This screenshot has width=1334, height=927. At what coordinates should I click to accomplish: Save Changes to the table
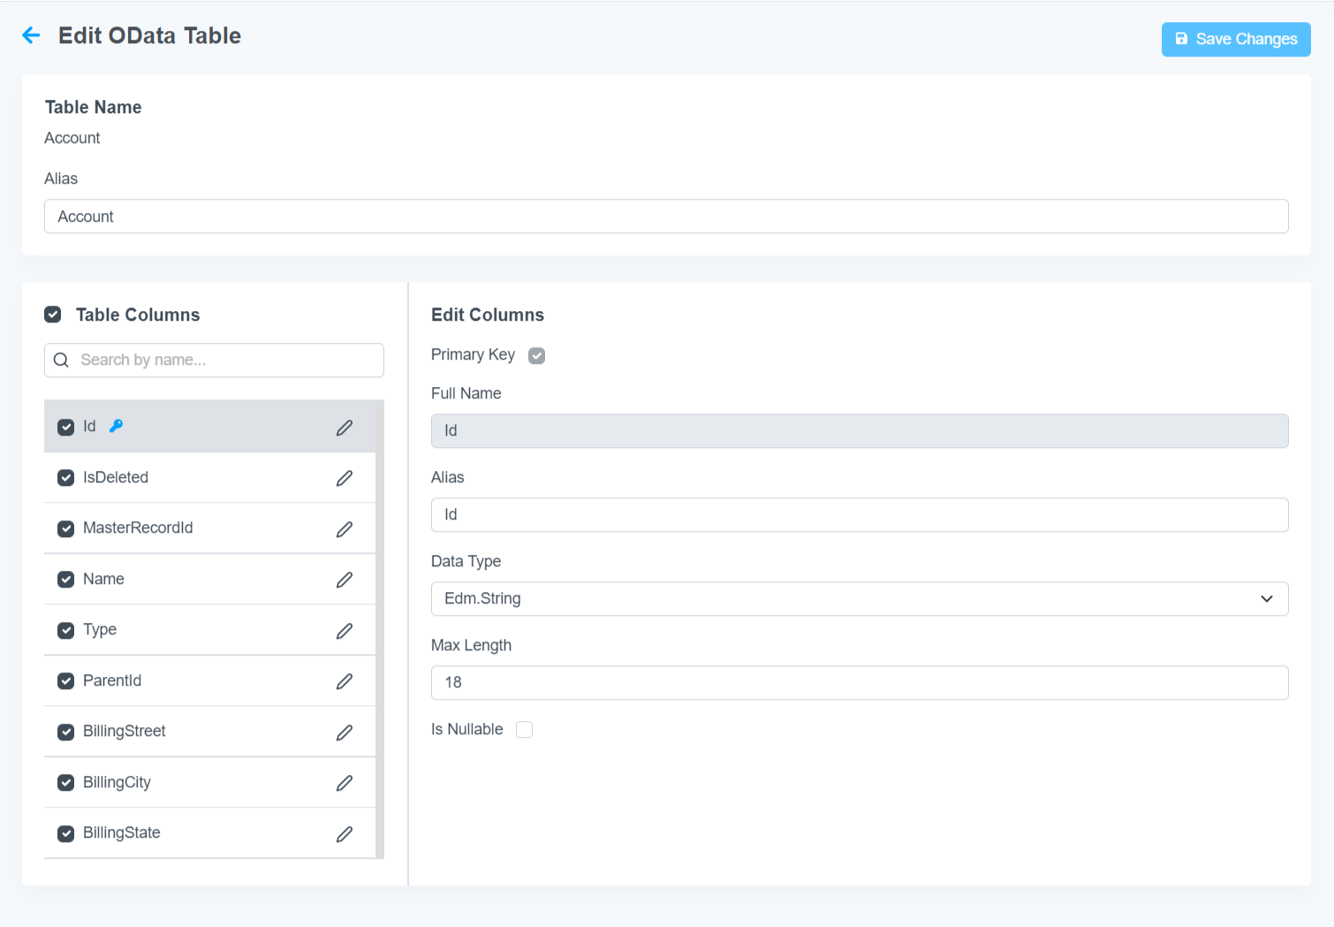1235,40
